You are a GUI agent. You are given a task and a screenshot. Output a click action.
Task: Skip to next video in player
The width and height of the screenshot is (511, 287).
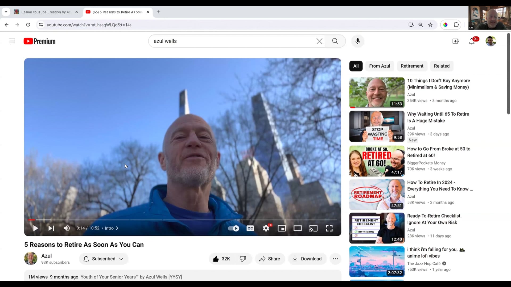pyautogui.click(x=51, y=228)
